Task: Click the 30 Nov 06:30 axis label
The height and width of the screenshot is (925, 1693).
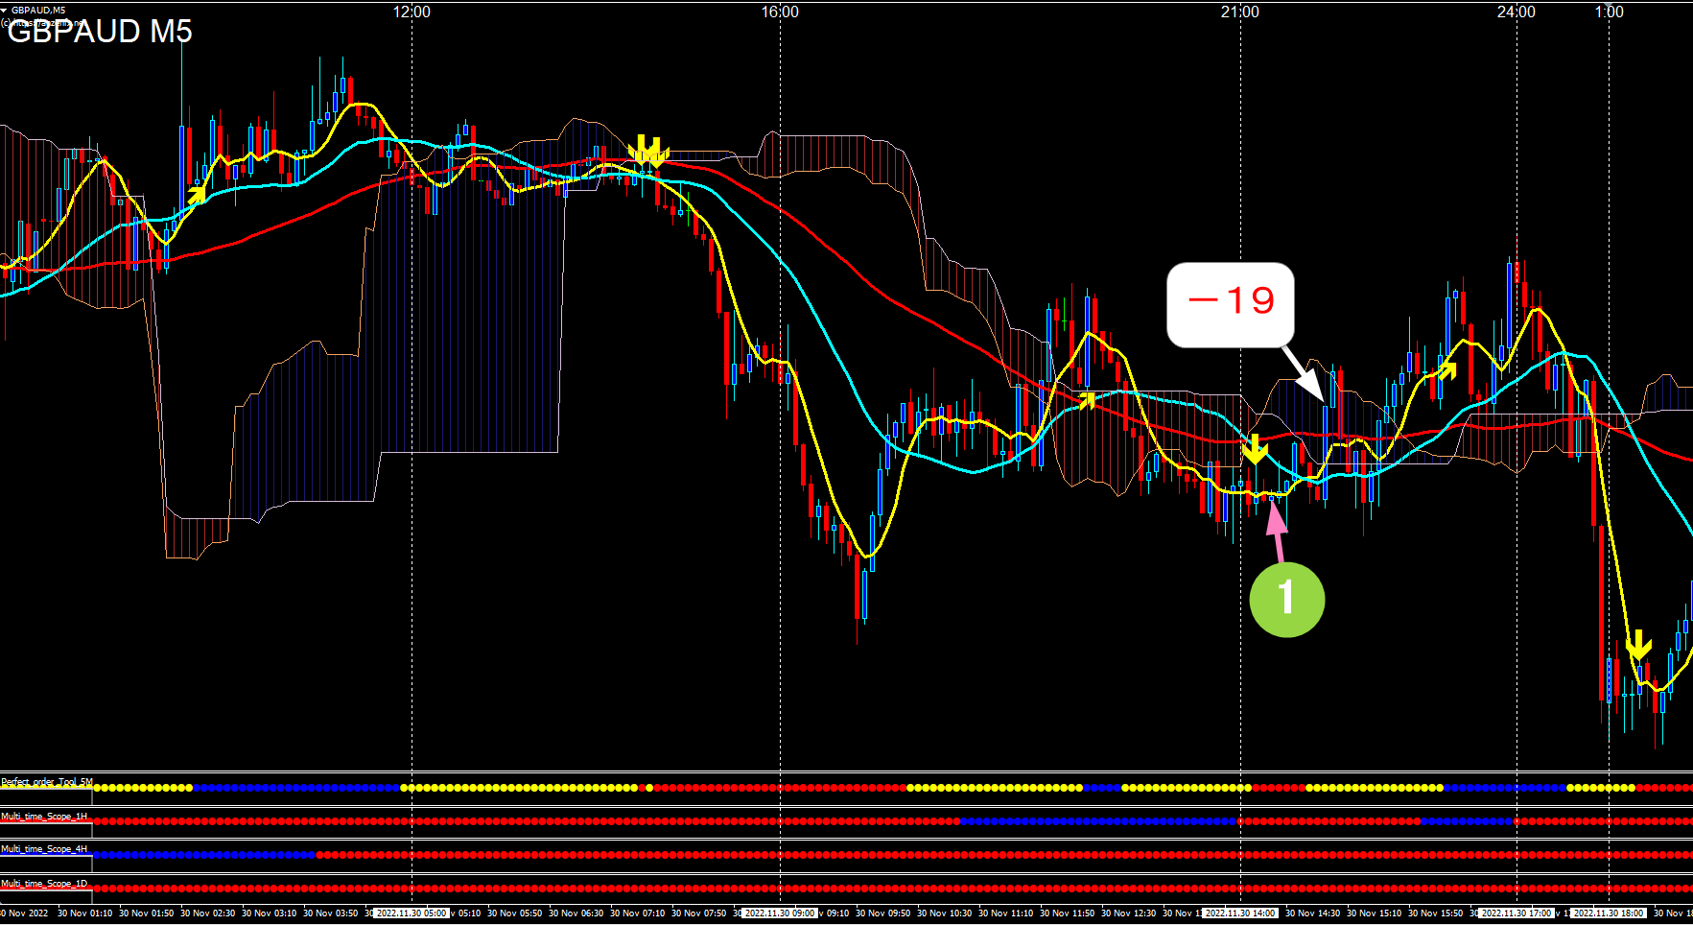Action: tap(576, 913)
